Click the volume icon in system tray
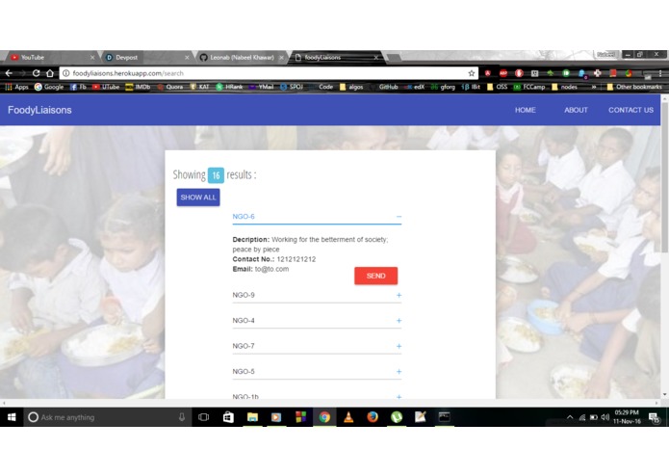This screenshot has height=476, width=669. pos(605,417)
